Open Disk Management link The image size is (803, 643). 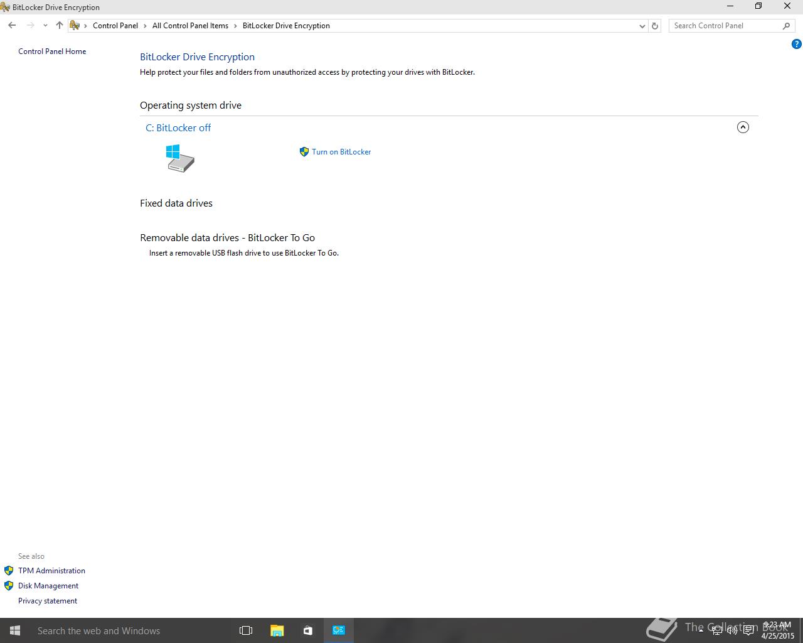[x=48, y=586]
